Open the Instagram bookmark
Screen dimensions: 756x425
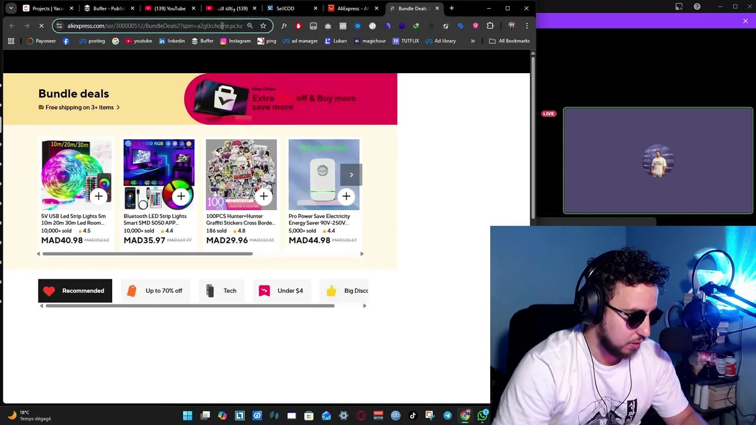coord(236,41)
